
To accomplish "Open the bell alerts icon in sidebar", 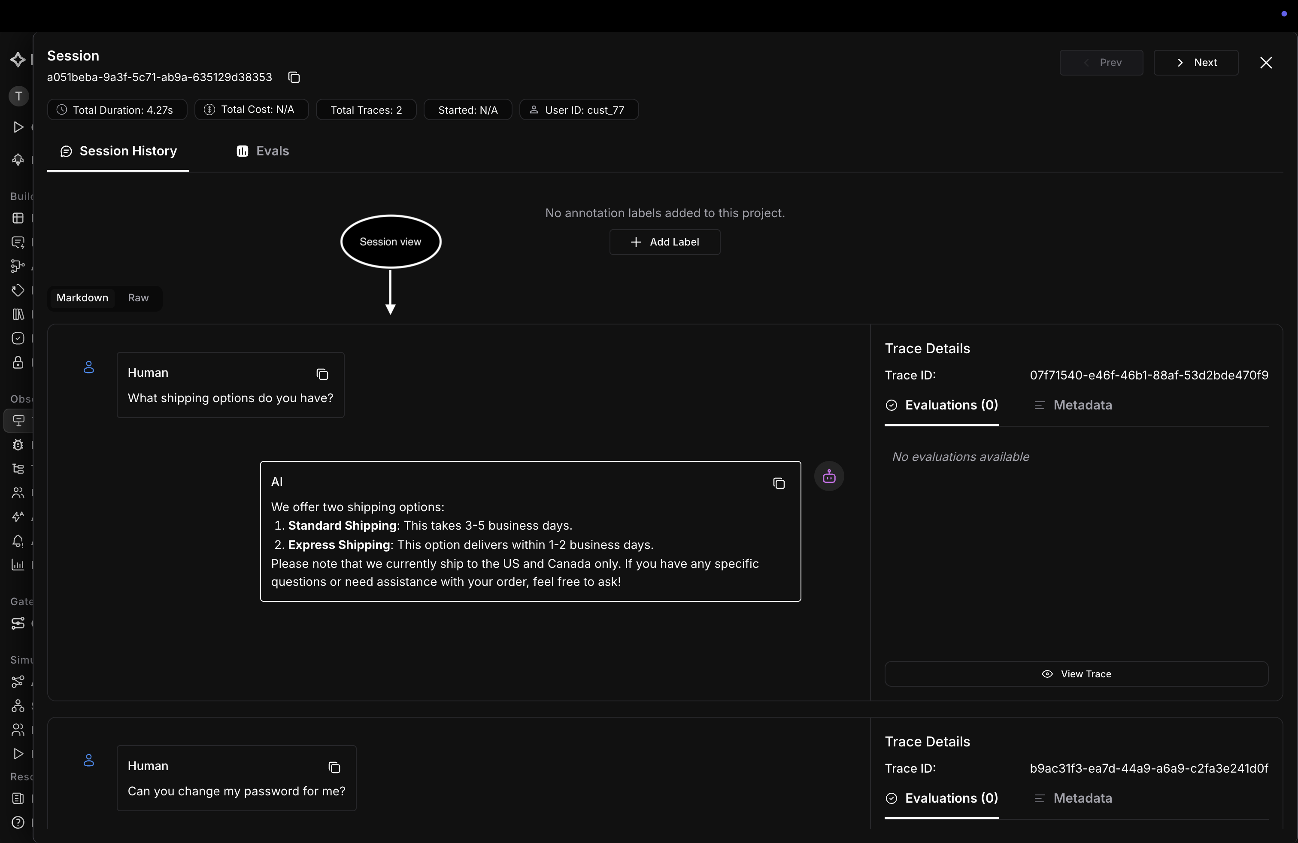I will tap(18, 541).
